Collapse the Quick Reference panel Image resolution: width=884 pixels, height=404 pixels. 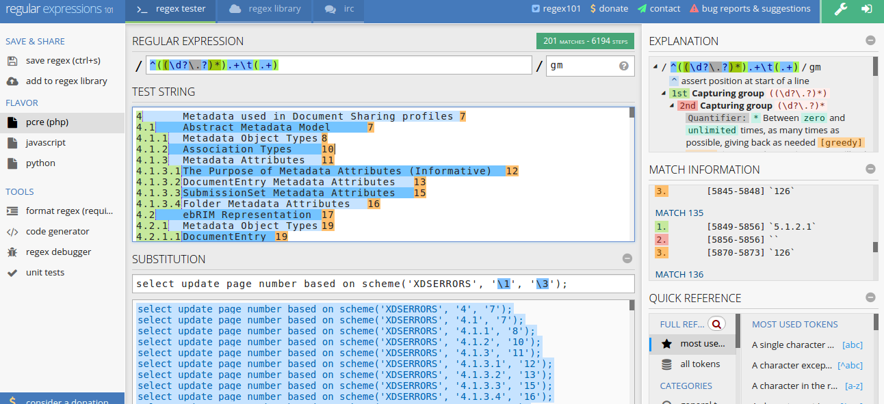870,298
